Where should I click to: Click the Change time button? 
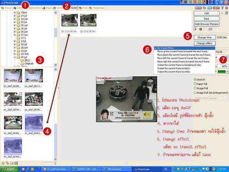[204, 37]
